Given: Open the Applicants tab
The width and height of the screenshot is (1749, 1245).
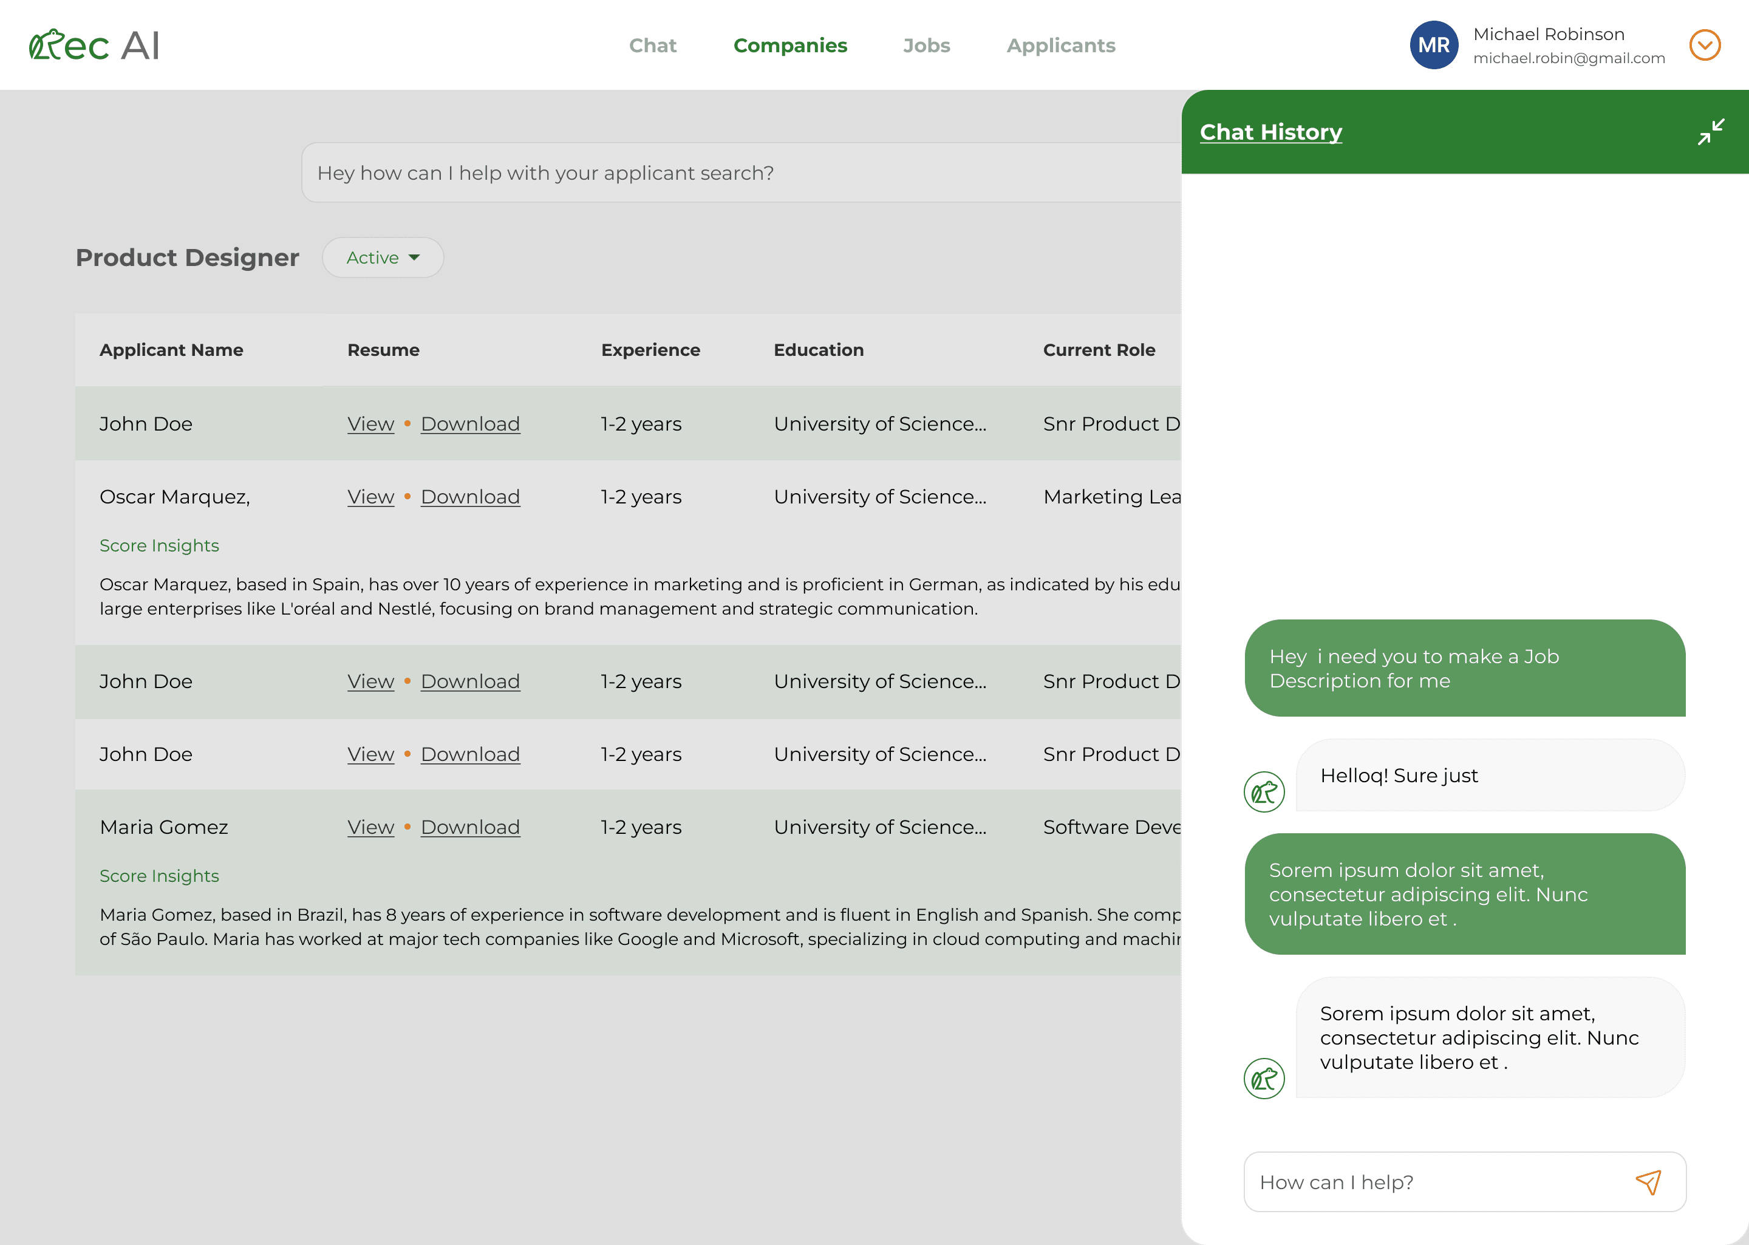Looking at the screenshot, I should click(x=1061, y=45).
